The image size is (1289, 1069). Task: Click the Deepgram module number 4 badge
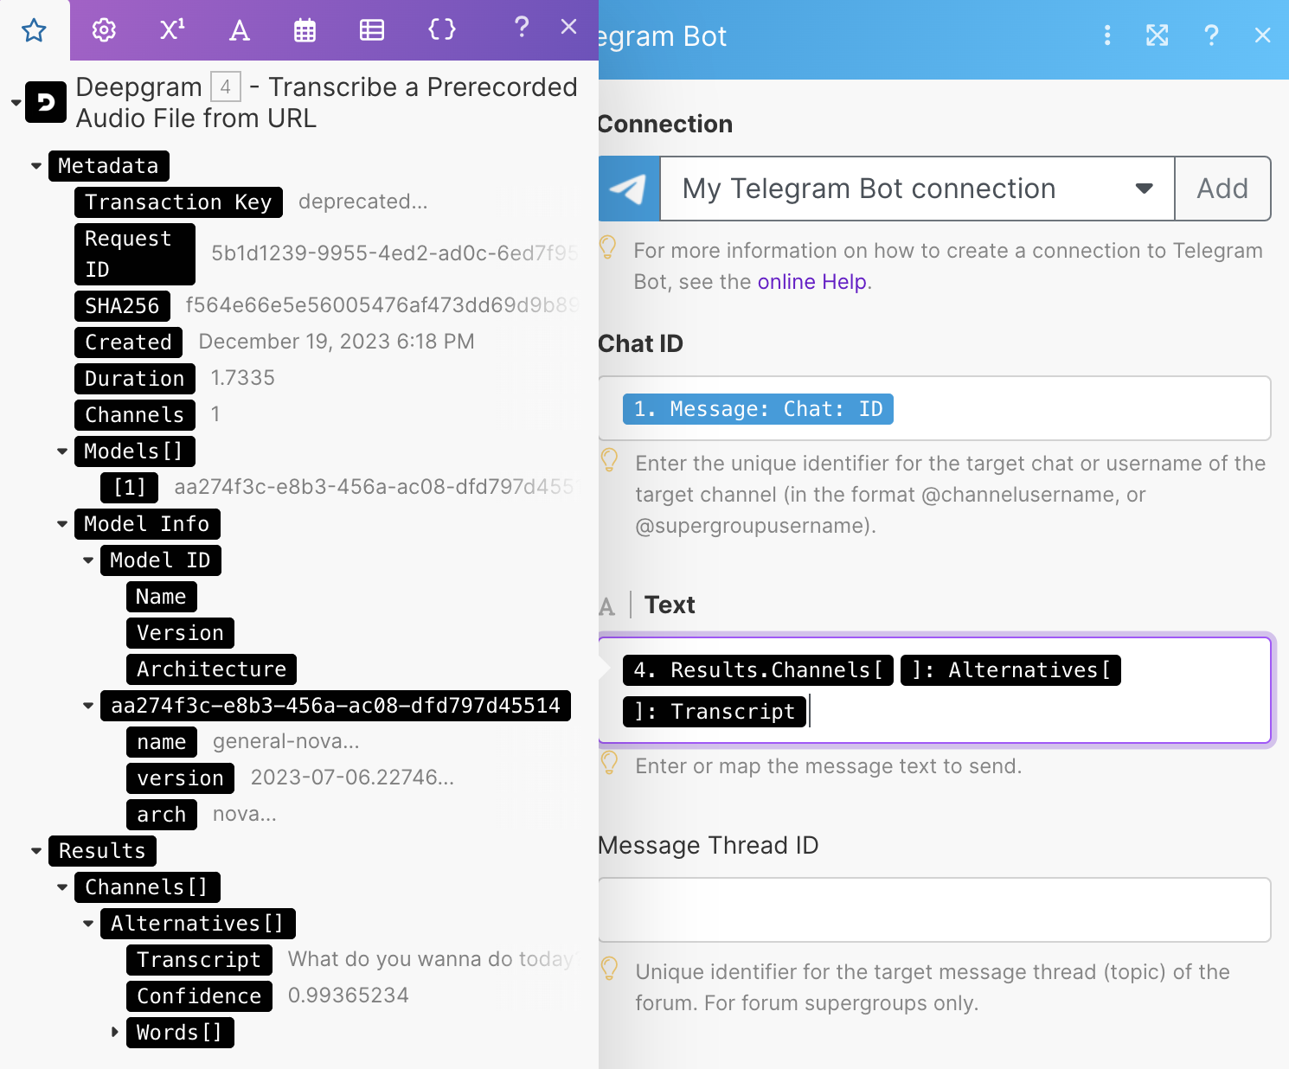point(226,86)
